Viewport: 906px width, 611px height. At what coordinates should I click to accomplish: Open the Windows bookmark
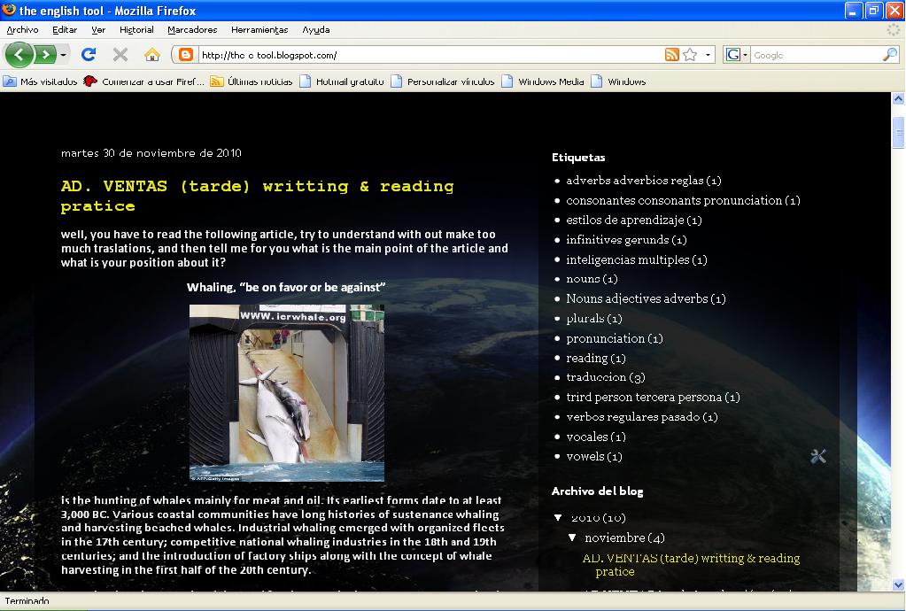[x=618, y=81]
